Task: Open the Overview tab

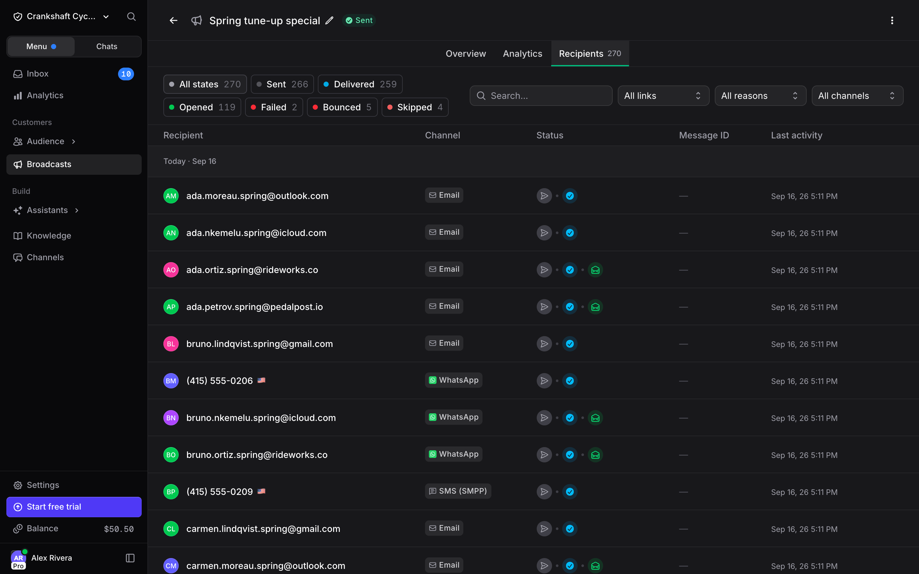Action: (466, 54)
